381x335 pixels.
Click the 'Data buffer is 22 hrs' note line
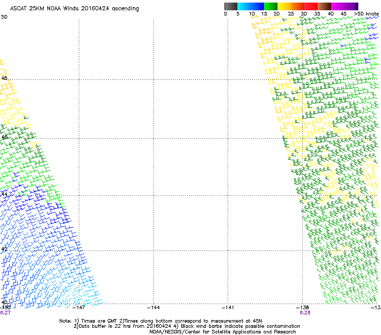[186, 326]
